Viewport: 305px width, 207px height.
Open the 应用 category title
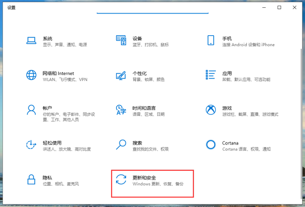(x=227, y=73)
